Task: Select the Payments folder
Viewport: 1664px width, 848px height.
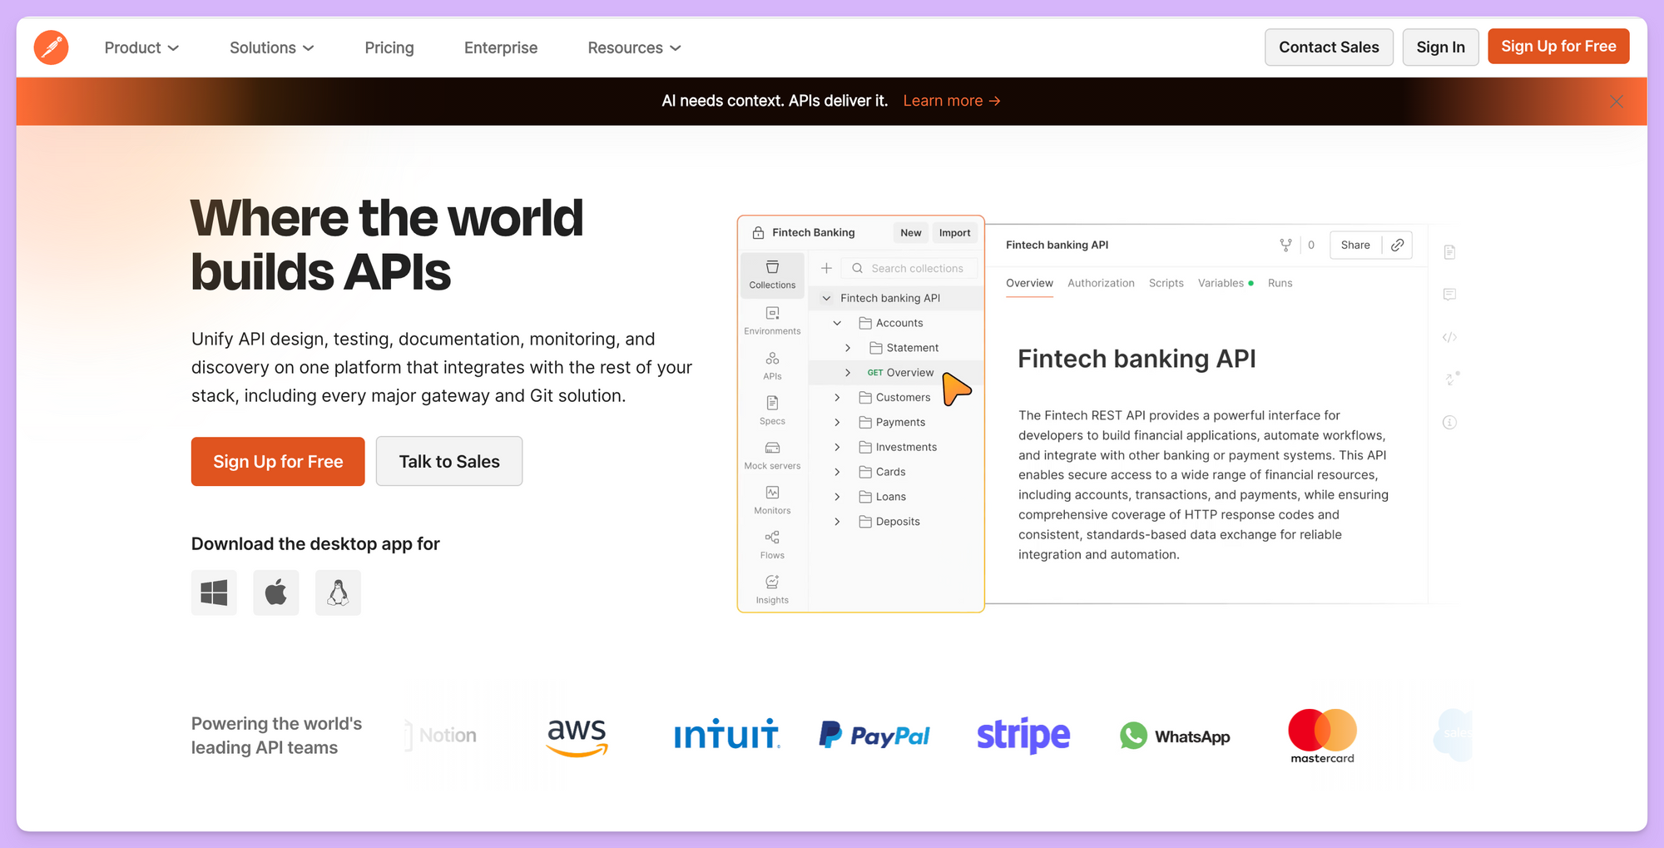Action: click(899, 422)
